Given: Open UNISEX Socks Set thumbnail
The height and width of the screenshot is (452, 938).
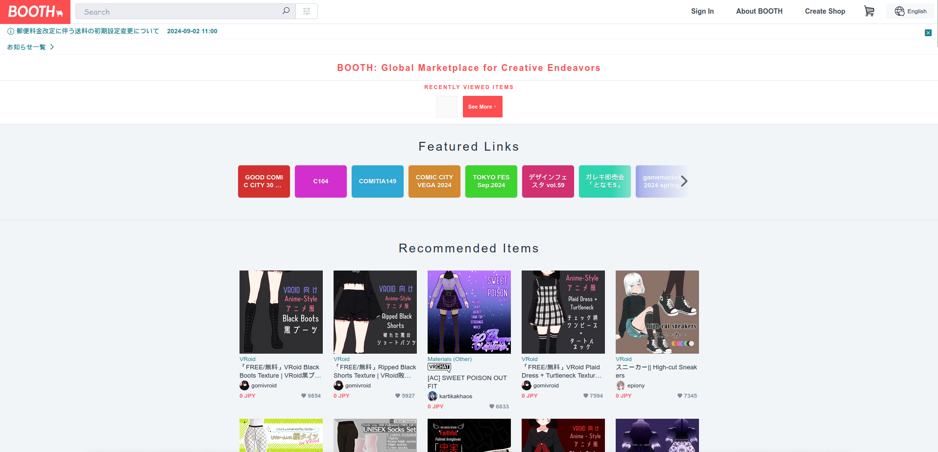Looking at the screenshot, I should (375, 435).
